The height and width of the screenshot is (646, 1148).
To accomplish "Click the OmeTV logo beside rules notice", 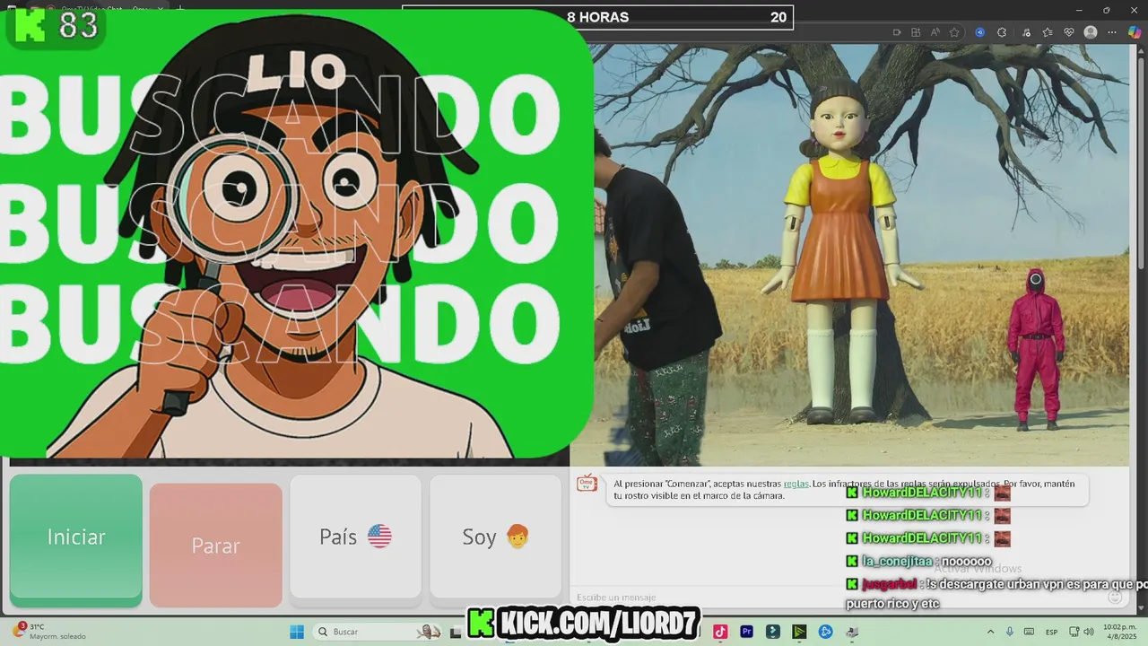I will pyautogui.click(x=587, y=483).
